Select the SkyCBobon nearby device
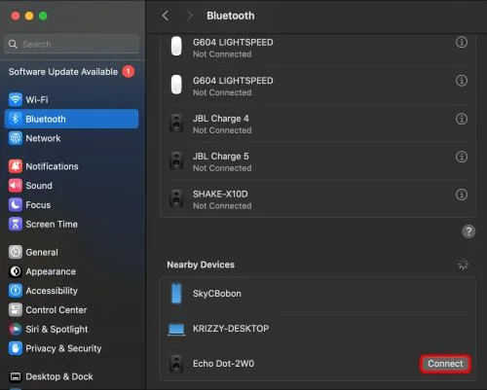This screenshot has height=390, width=487. click(x=318, y=294)
